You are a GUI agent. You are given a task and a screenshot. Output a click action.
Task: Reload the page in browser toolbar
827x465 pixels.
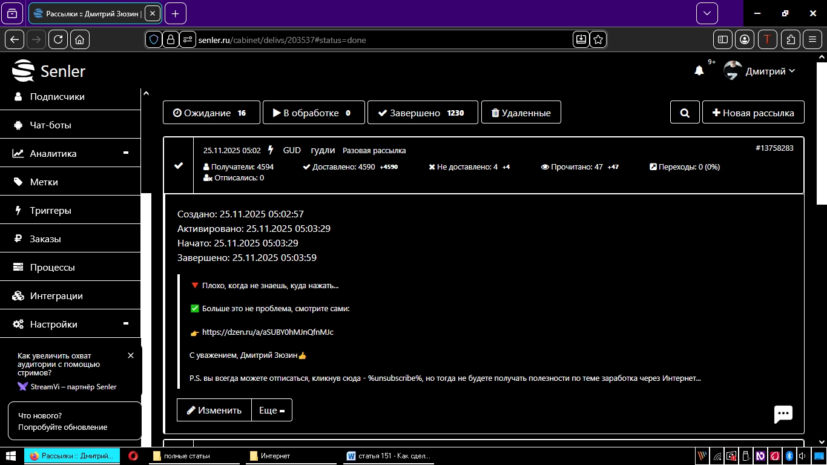click(58, 39)
